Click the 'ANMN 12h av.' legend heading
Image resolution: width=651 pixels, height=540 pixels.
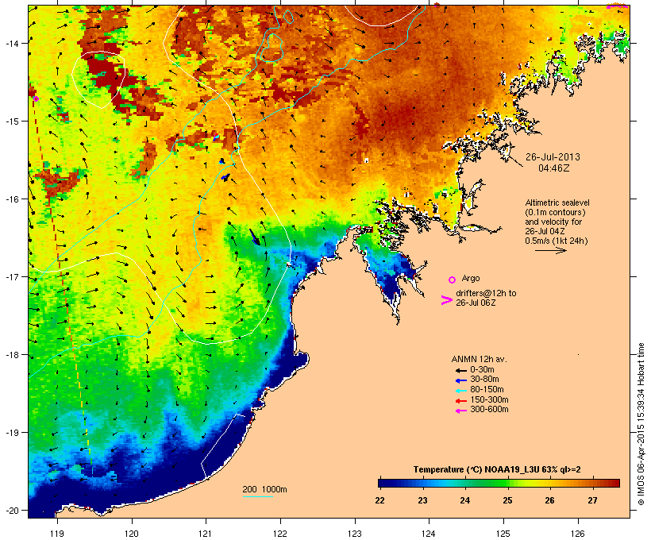pos(479,359)
